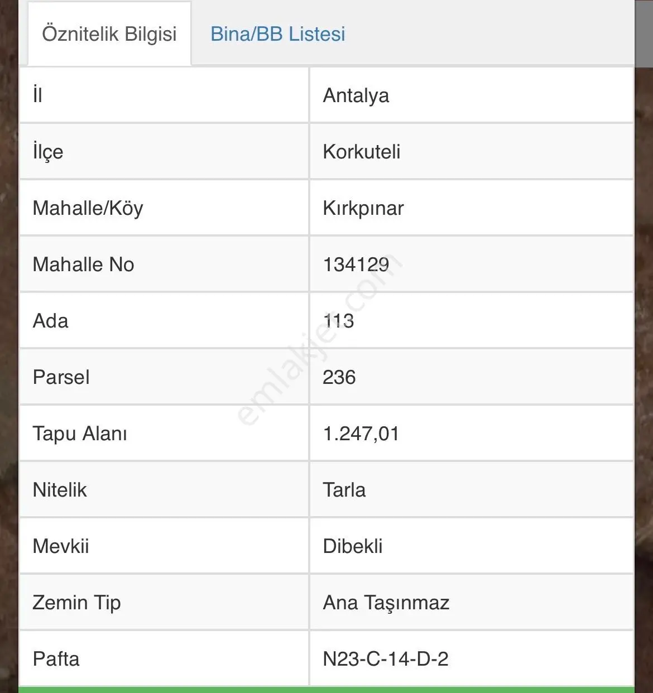Click the Nitelik label cell
Viewport: 653px width, 693px height.
pos(164,490)
